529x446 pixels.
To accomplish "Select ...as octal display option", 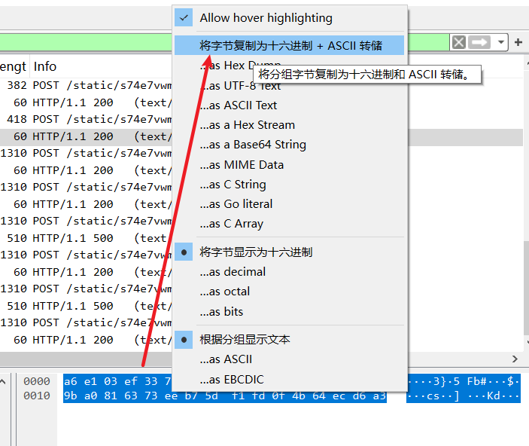I will click(x=289, y=292).
